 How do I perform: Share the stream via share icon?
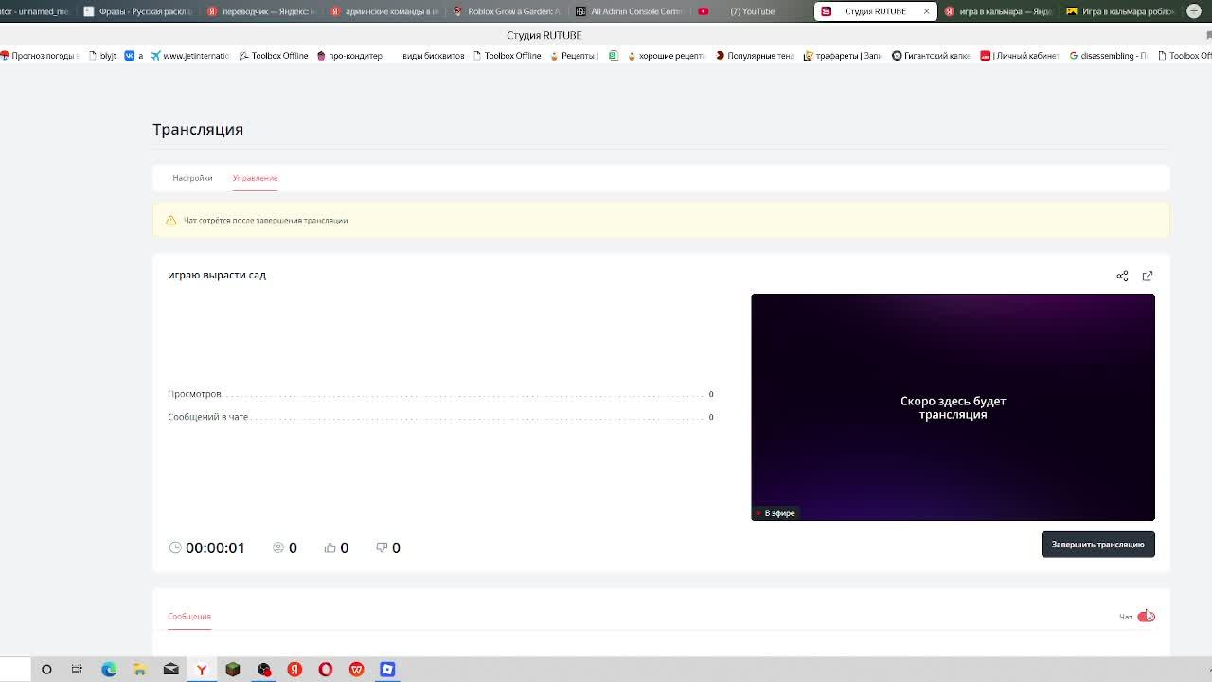coord(1122,276)
